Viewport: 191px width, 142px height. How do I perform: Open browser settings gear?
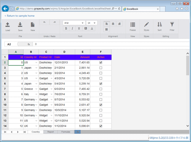[x=186, y=9]
